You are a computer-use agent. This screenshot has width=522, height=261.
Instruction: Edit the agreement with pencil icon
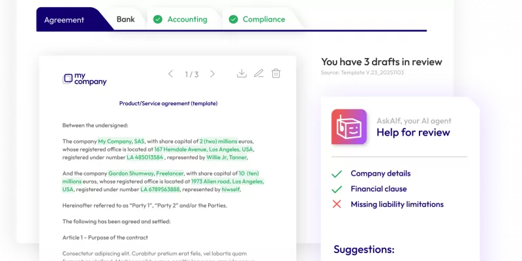tap(258, 74)
